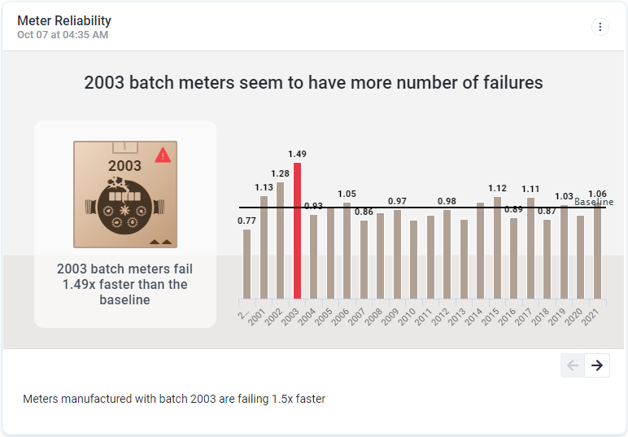Click the previous slide arrow

tap(573, 365)
